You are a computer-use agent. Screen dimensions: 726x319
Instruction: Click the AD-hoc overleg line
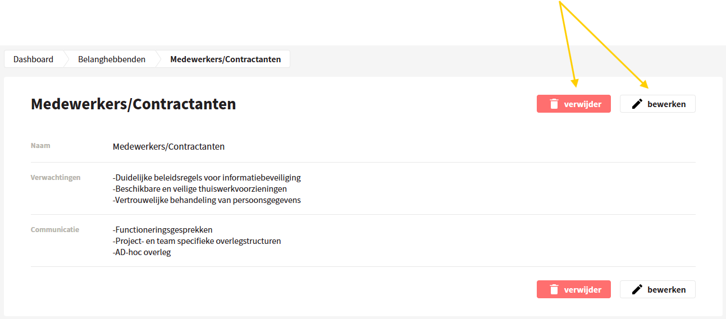tap(142, 252)
